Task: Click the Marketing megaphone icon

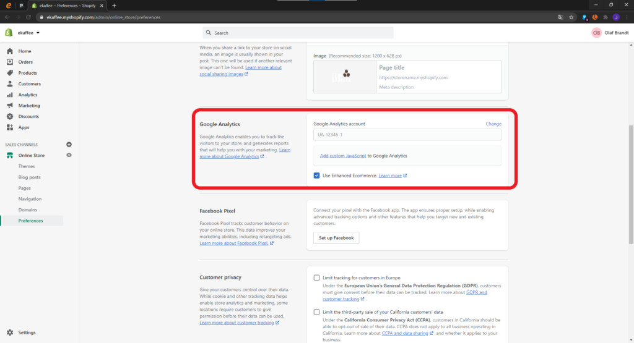Action: tap(10, 105)
